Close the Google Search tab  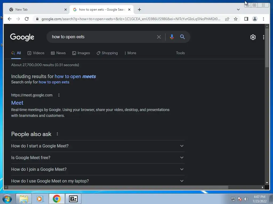(x=129, y=10)
